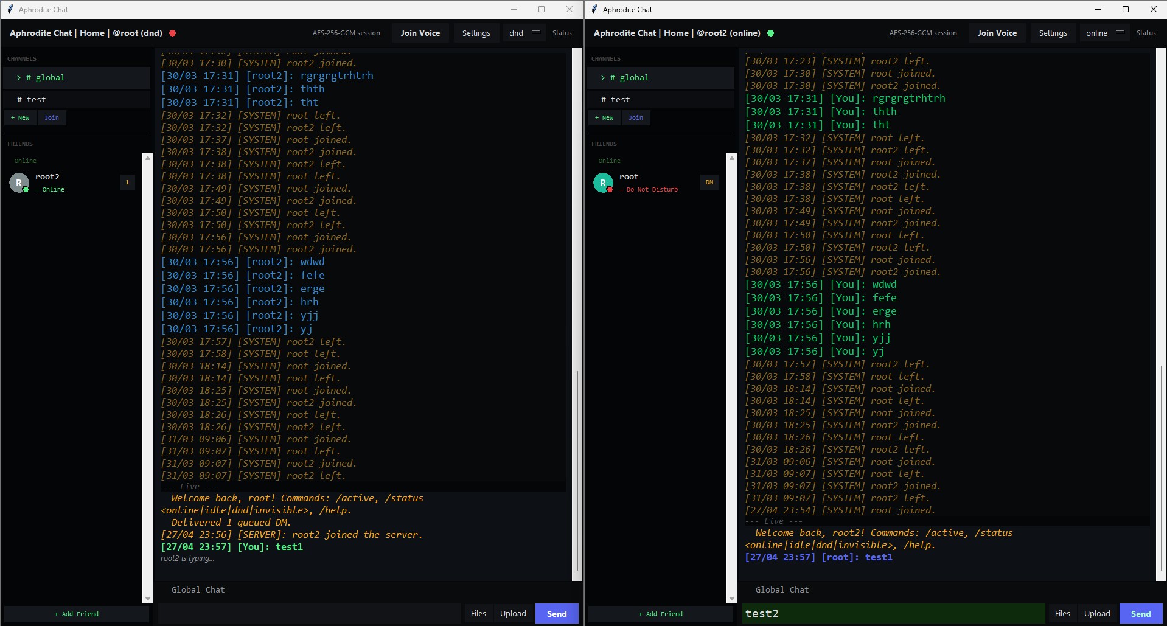Click 'AES-256-GCM session' label in right window

(923, 33)
